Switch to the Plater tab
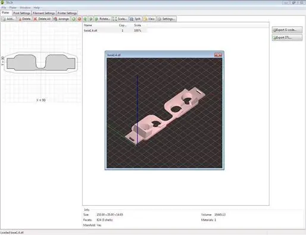Viewport: 306px width, 235px height. pos(5,12)
